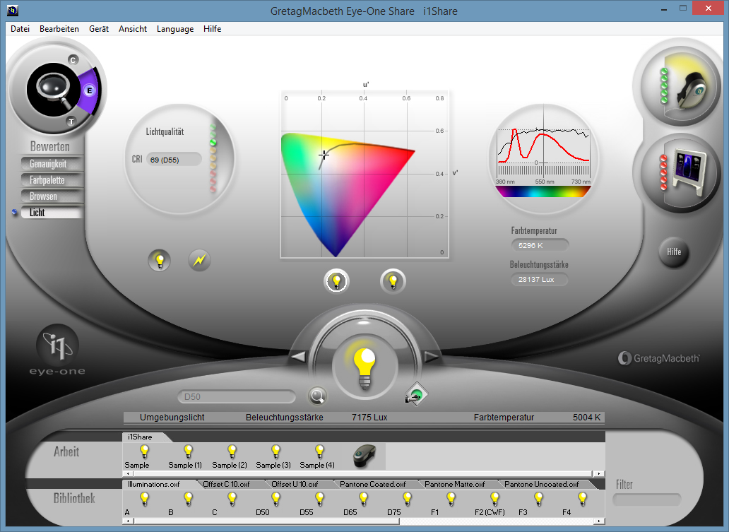
Task: Open the Language menu
Action: coord(174,29)
